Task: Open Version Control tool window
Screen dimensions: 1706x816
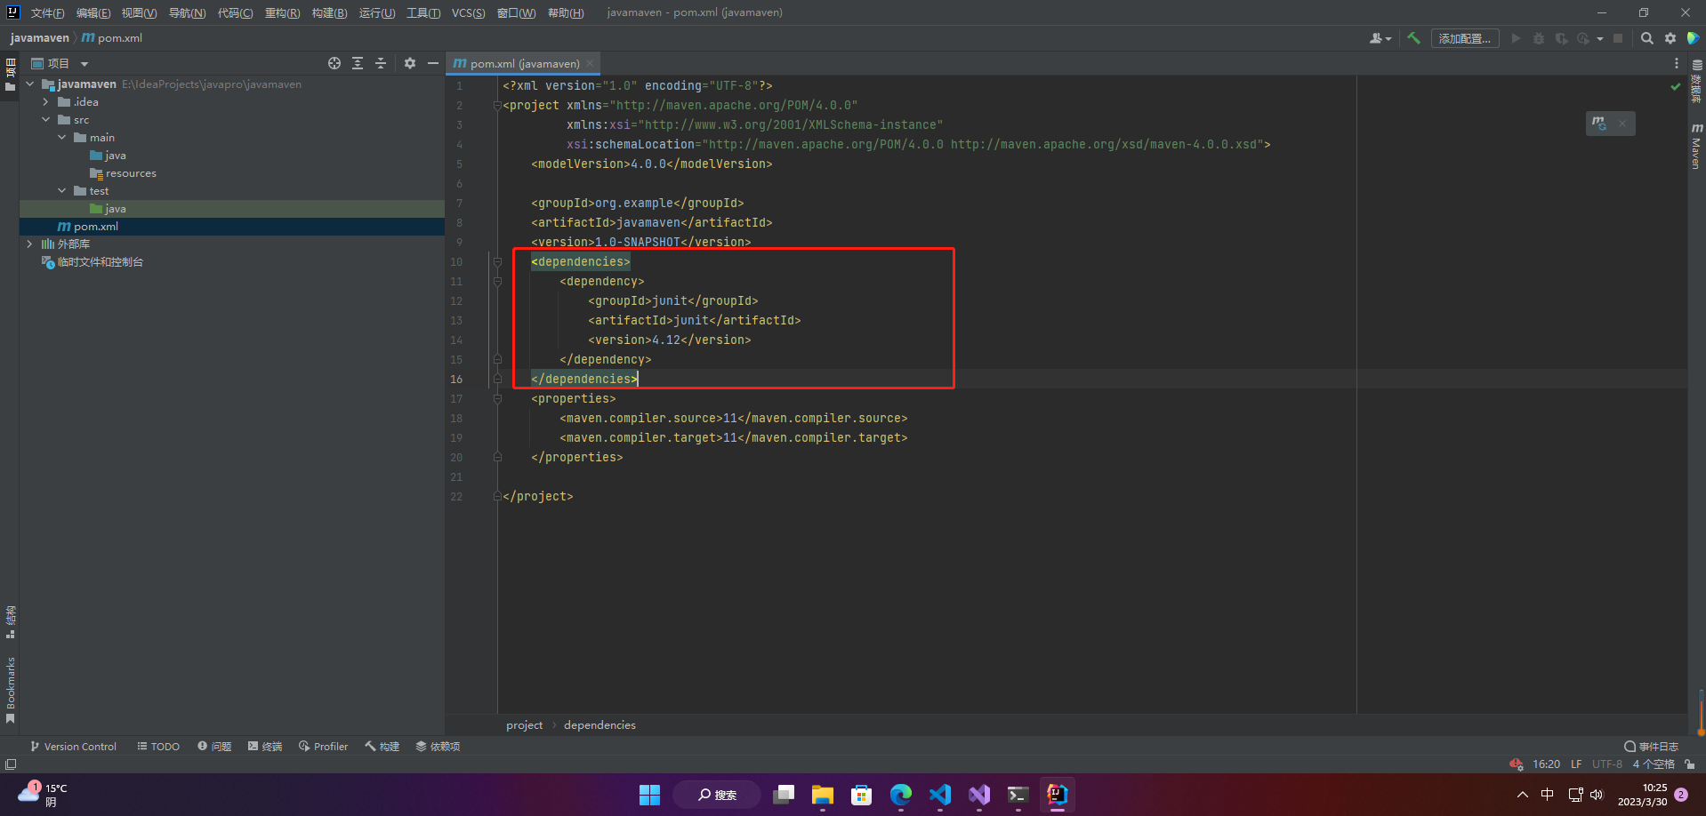Action: (73, 747)
